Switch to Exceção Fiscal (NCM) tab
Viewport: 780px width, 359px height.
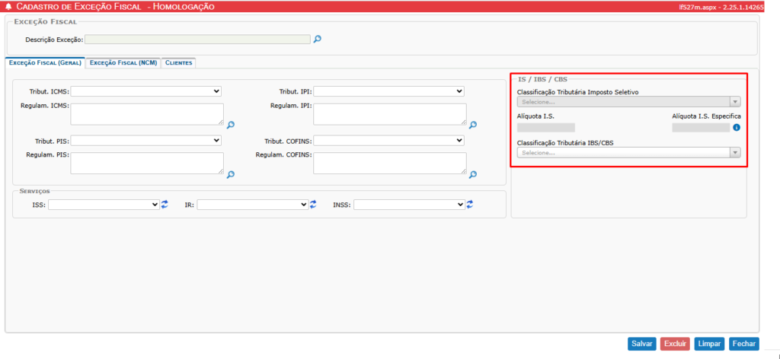tap(123, 63)
